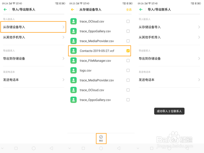
Task: Open 导出到存储设备 chevron on the 09:24 screen
Action: 63,58
